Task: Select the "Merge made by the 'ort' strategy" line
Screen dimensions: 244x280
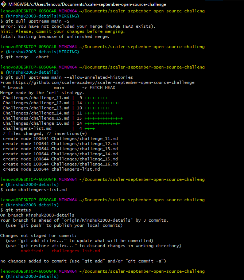Action: point(42,93)
